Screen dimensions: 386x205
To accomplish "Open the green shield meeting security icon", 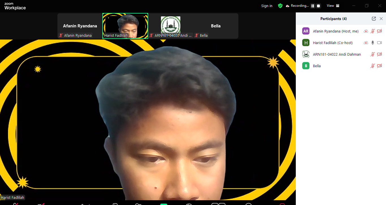I will pyautogui.click(x=280, y=6).
